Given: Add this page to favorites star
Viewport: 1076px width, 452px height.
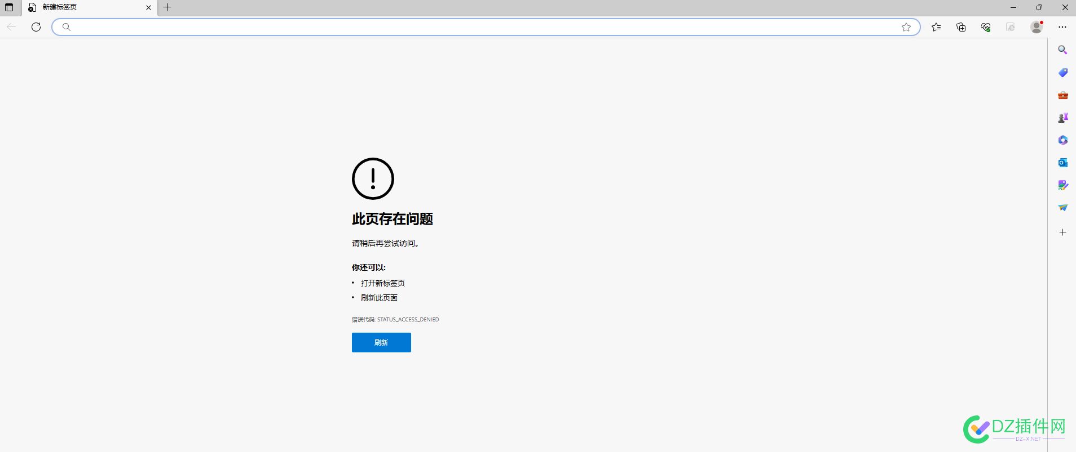Looking at the screenshot, I should pyautogui.click(x=906, y=27).
